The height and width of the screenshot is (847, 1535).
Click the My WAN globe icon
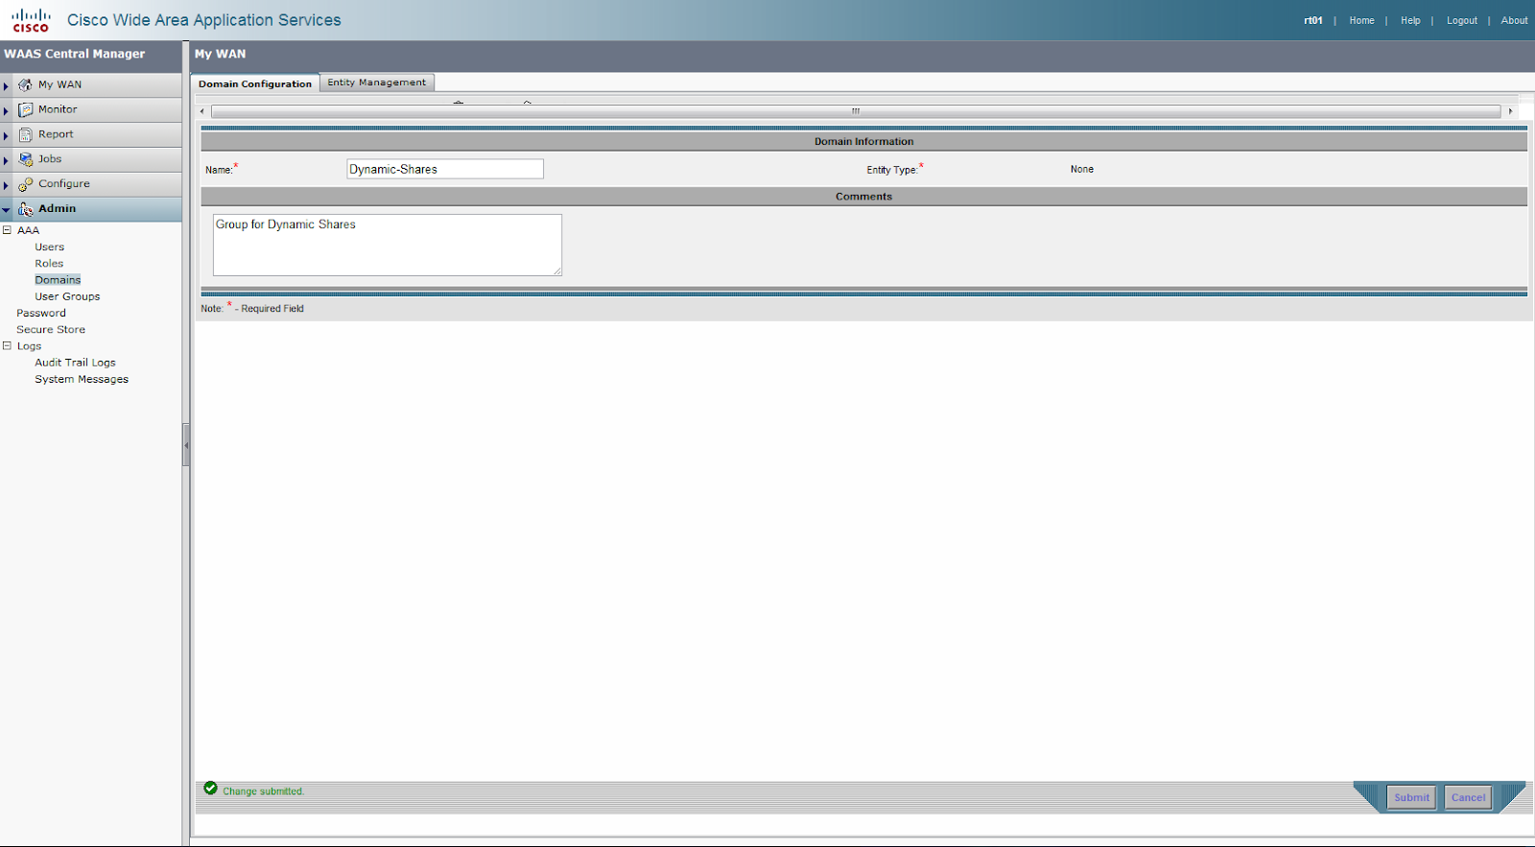[25, 85]
